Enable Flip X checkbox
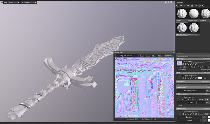 pos(190,67)
